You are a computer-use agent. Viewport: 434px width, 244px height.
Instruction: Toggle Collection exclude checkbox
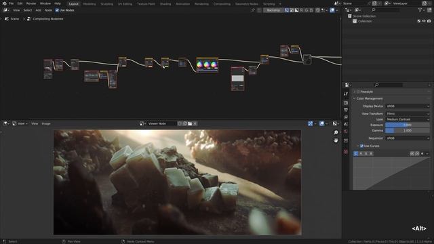coord(419,21)
